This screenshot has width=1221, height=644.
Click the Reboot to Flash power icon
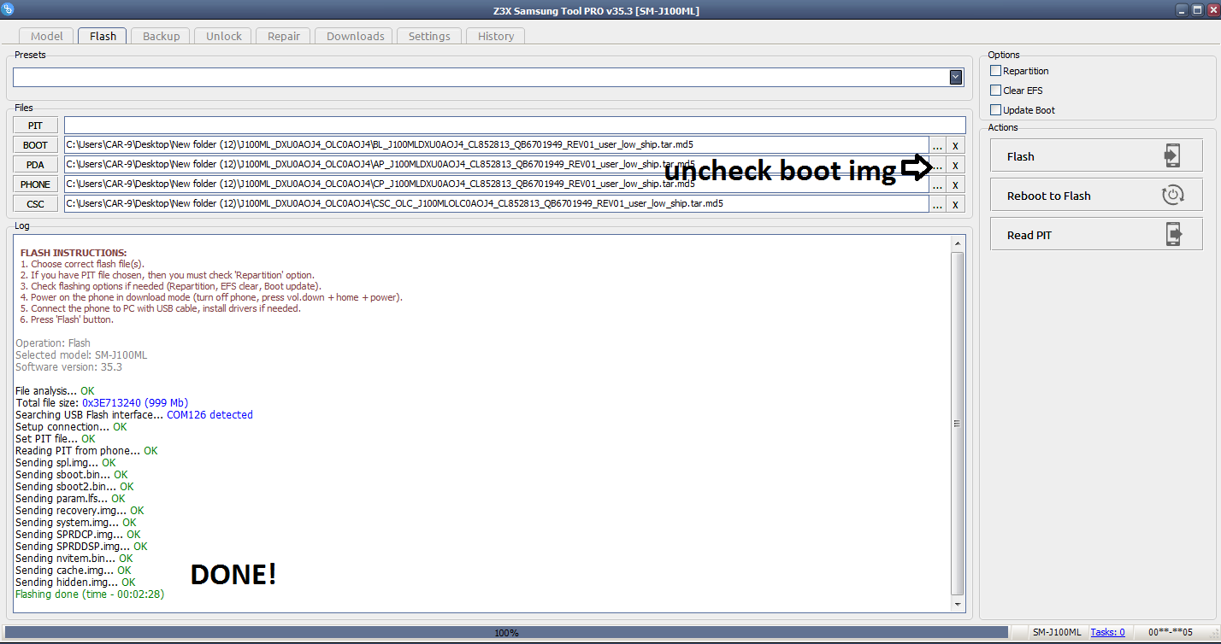(x=1171, y=196)
